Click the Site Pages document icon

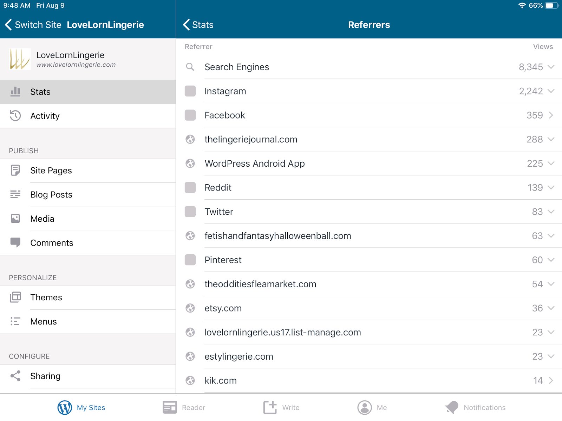tap(15, 170)
